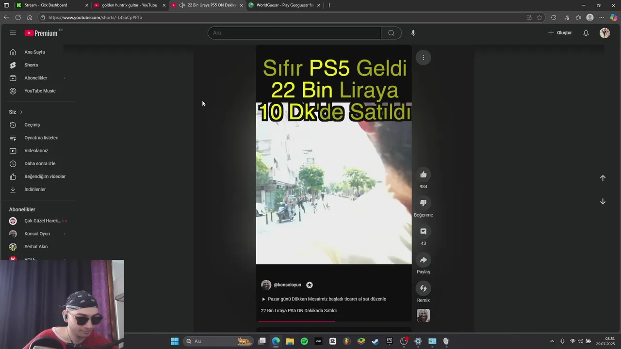Open video title '22 Bin Liraya PS5 ON Dakikada Satıldı'
This screenshot has height=349, width=621.
[x=299, y=311]
